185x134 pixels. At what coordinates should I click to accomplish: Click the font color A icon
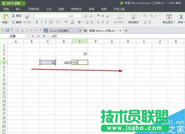73,22
